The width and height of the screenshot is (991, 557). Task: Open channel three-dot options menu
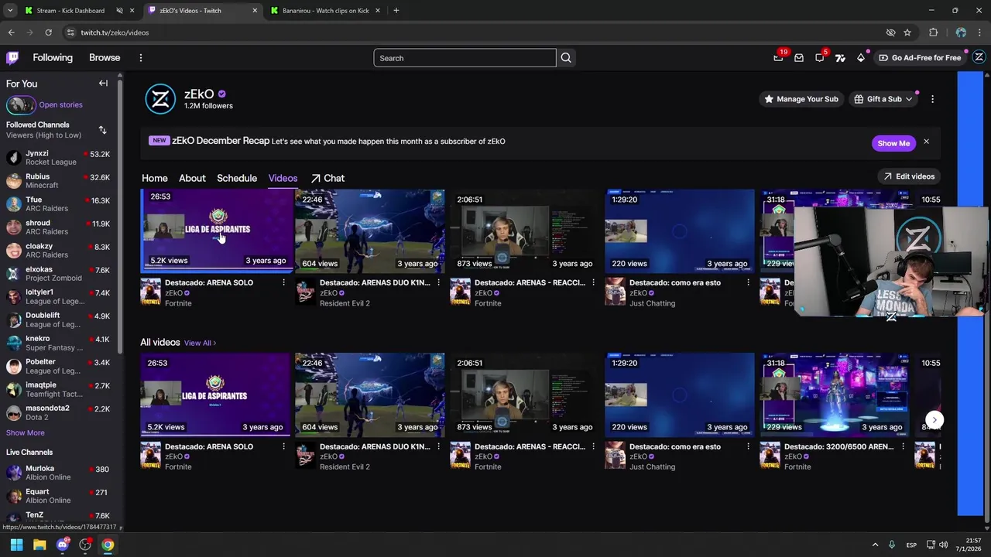932,99
